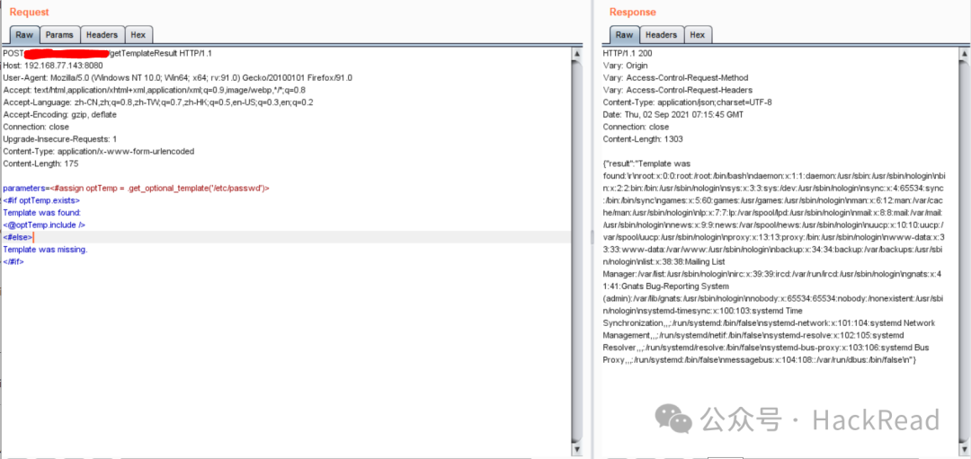
Task: Open the Request Params tab
Action: tap(59, 35)
